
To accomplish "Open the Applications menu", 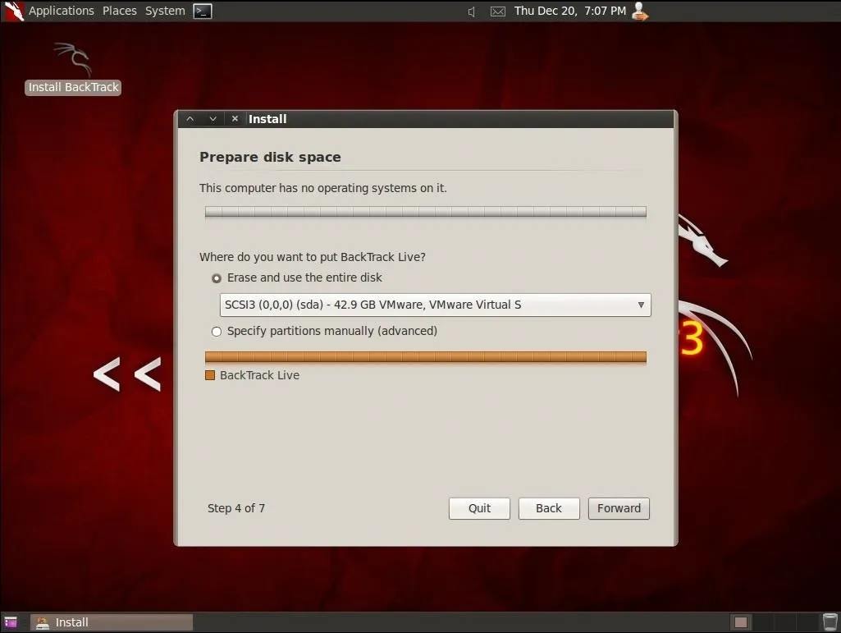I will (x=62, y=11).
